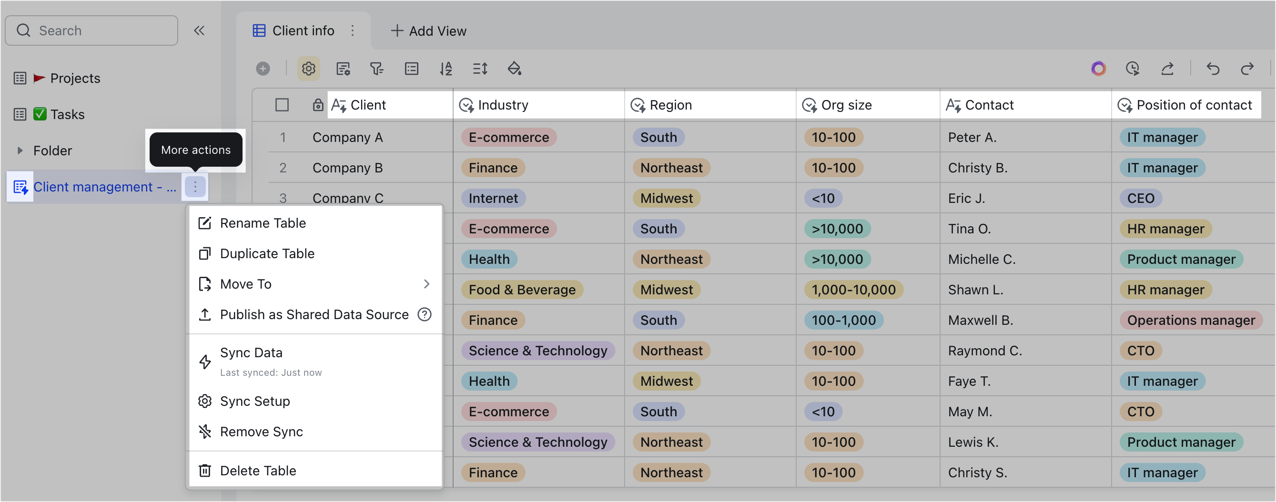
Task: Click the Add View button
Action: pyautogui.click(x=428, y=30)
